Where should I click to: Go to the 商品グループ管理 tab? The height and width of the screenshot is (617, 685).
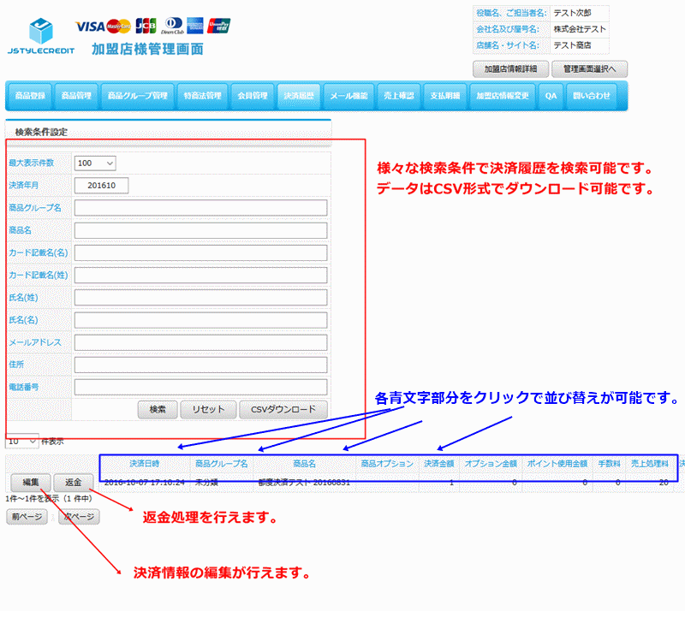click(x=138, y=96)
